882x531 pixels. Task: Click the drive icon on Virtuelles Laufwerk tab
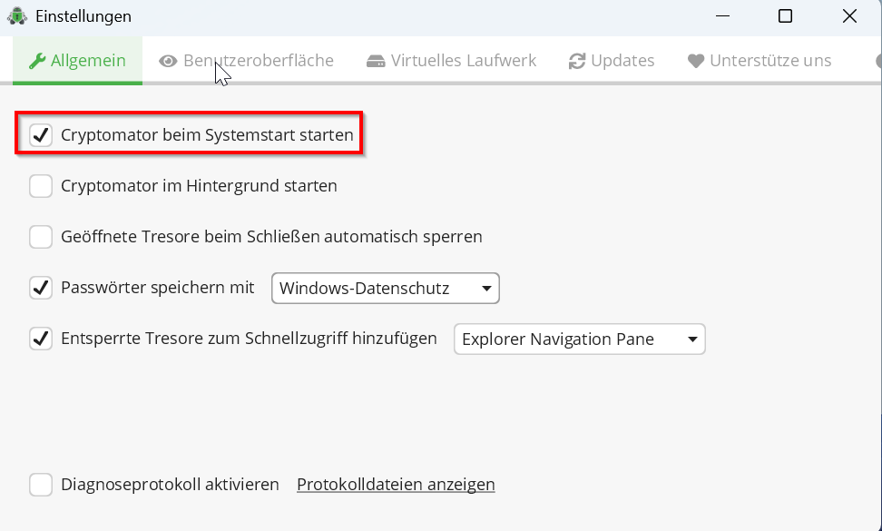376,60
